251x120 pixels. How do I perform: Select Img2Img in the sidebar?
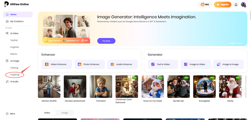15,75
